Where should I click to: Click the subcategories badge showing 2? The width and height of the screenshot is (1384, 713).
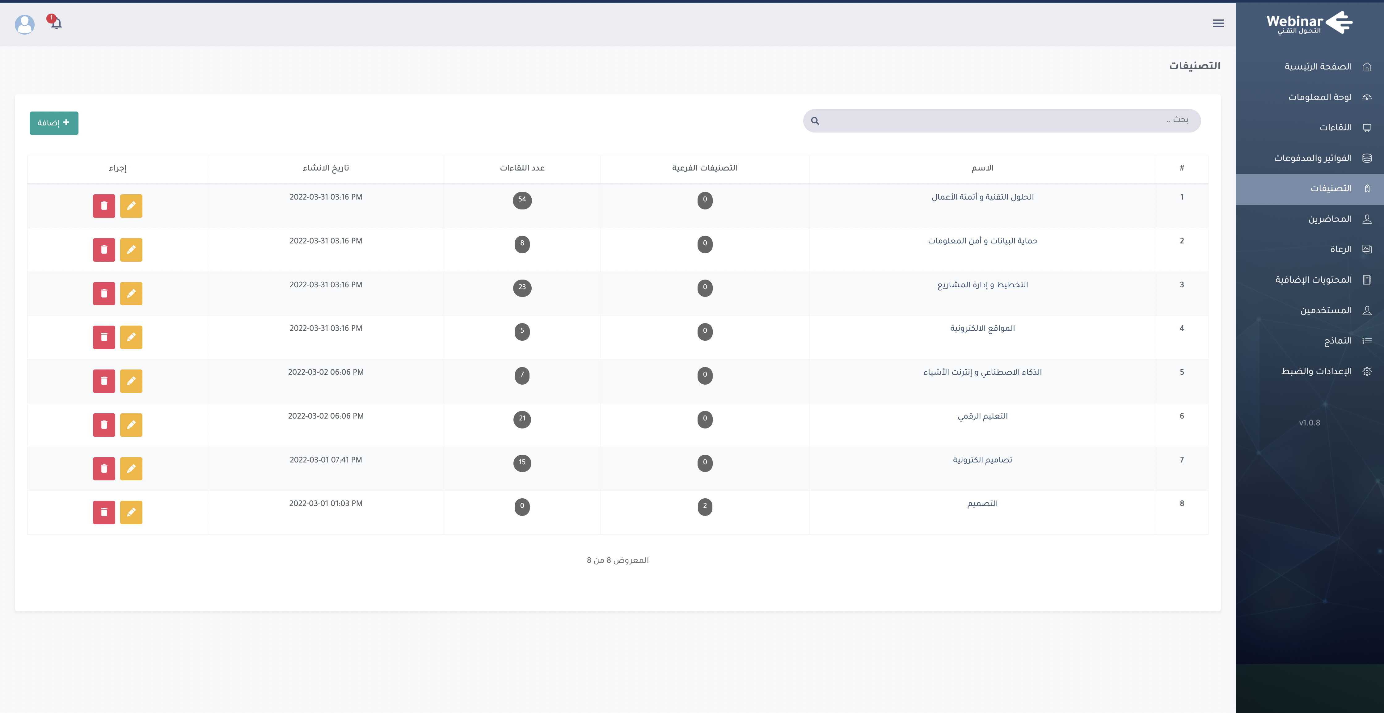705,506
